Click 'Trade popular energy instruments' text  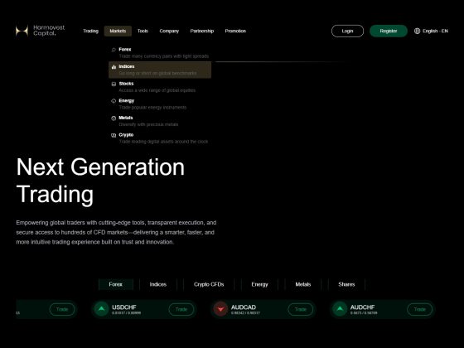[x=152, y=108]
